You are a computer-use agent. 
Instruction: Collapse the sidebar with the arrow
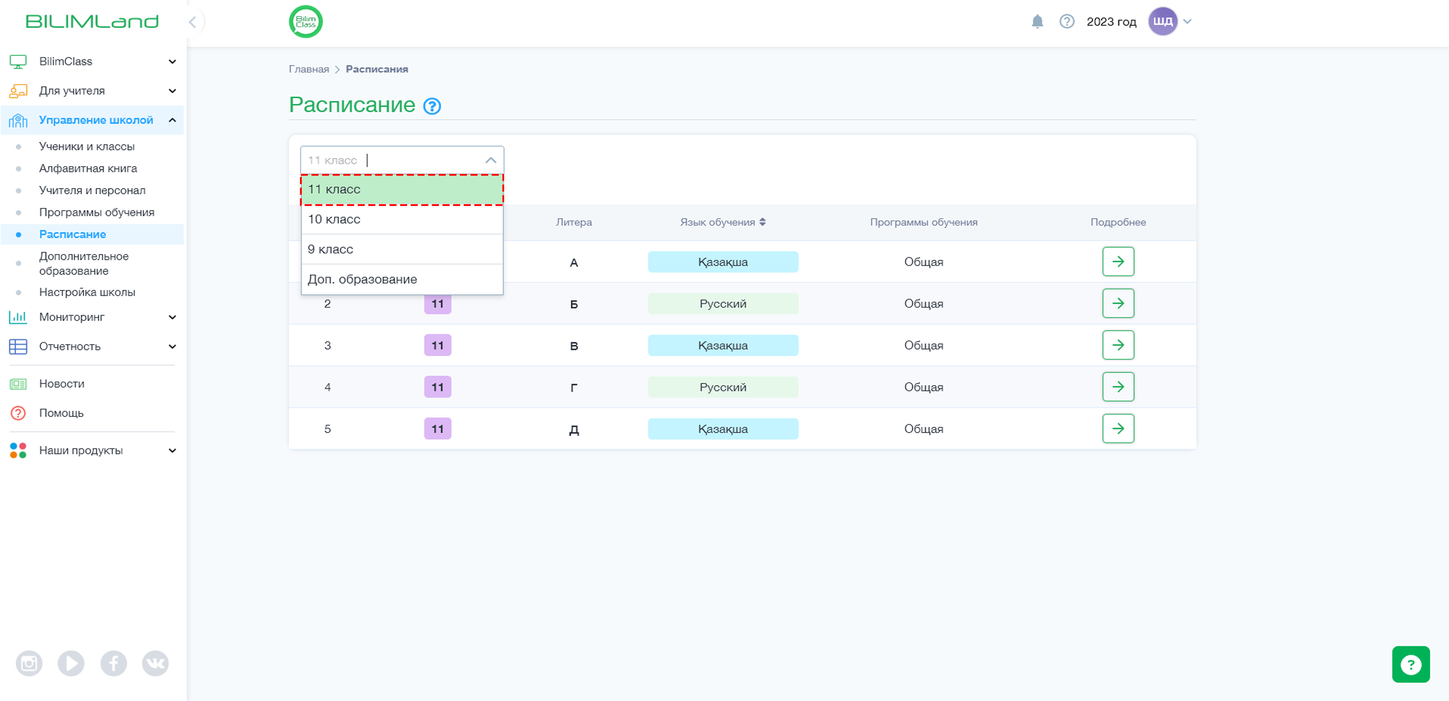click(x=192, y=22)
